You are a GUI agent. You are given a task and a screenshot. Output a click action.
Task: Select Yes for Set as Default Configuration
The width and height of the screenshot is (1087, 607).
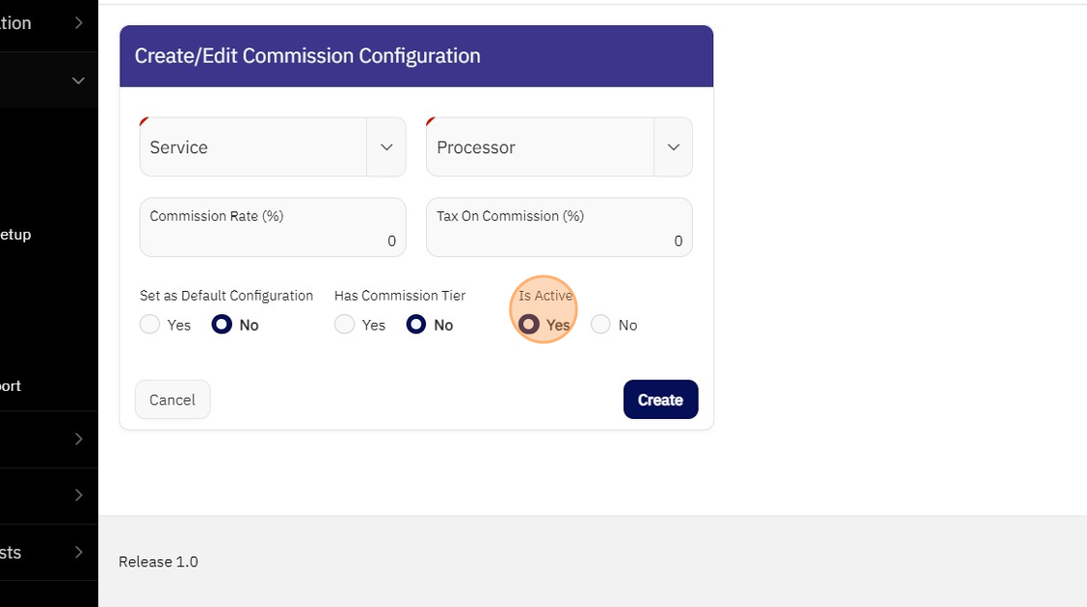tap(149, 325)
